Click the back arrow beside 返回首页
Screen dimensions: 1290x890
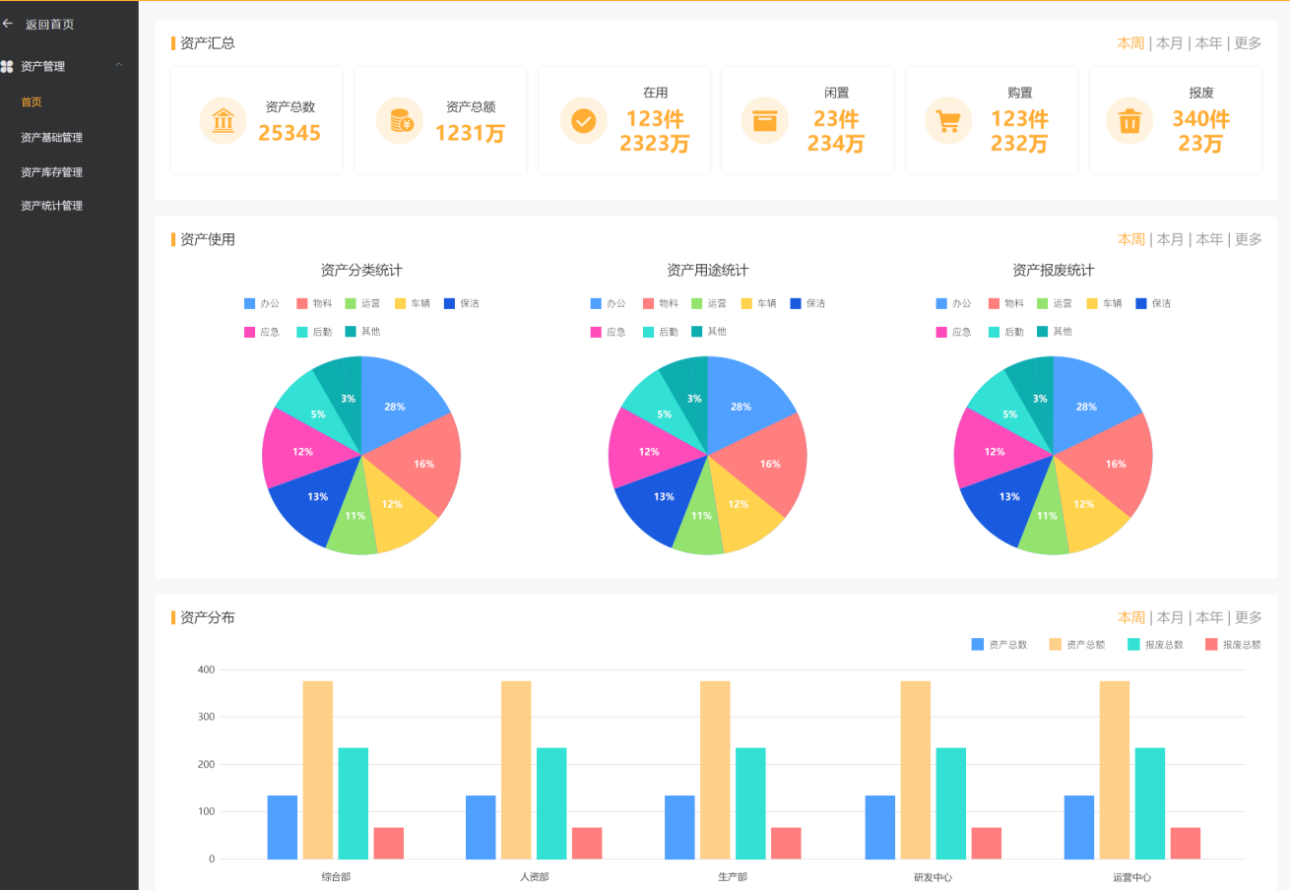[9, 24]
